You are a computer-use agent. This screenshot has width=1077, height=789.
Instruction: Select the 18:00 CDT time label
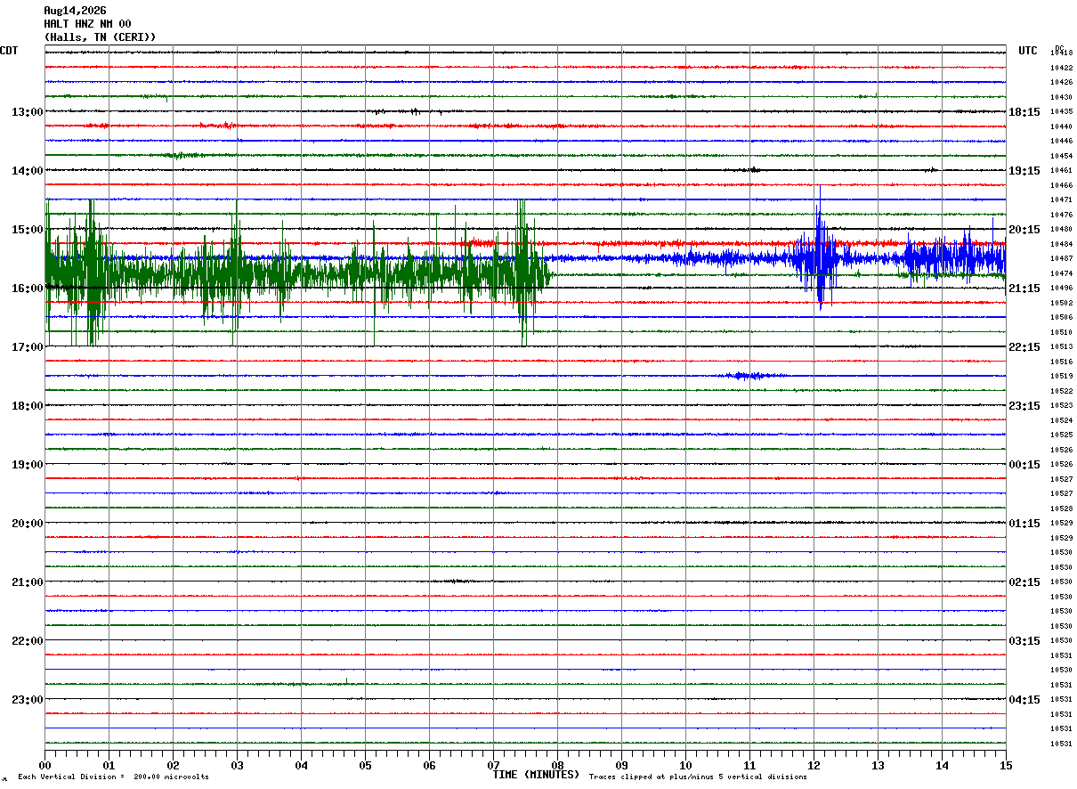(x=28, y=406)
